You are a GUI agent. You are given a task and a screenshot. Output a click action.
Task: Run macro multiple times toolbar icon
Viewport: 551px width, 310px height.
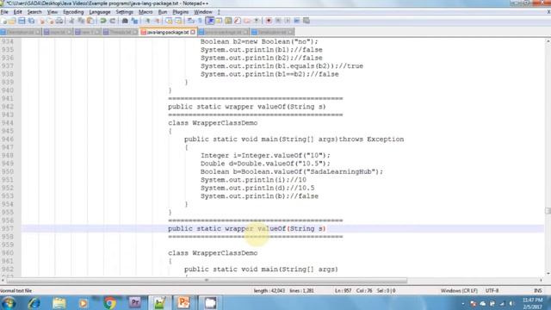[296, 21]
